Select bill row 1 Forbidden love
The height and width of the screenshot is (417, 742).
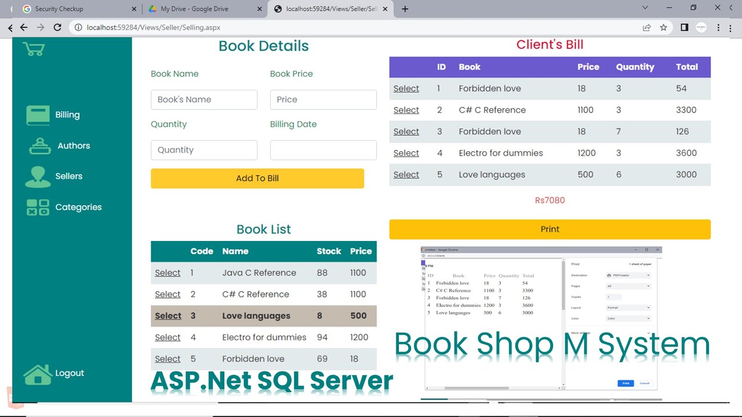406,89
